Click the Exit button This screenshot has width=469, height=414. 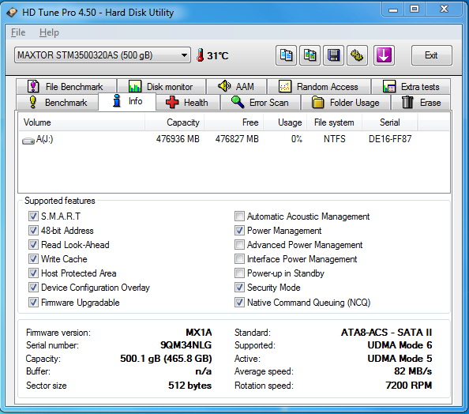click(x=432, y=55)
